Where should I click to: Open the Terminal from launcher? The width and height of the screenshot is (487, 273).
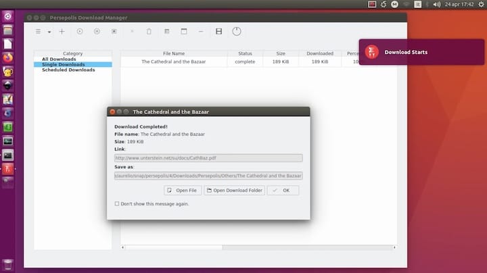(7, 155)
